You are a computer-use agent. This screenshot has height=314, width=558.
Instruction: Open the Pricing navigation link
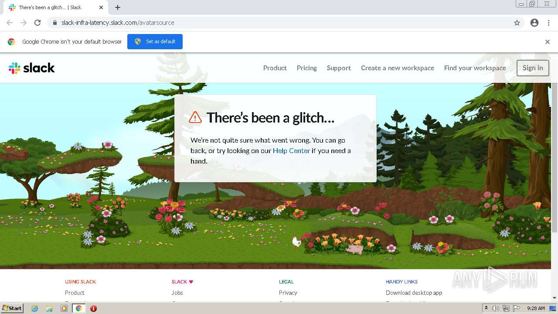tap(306, 68)
